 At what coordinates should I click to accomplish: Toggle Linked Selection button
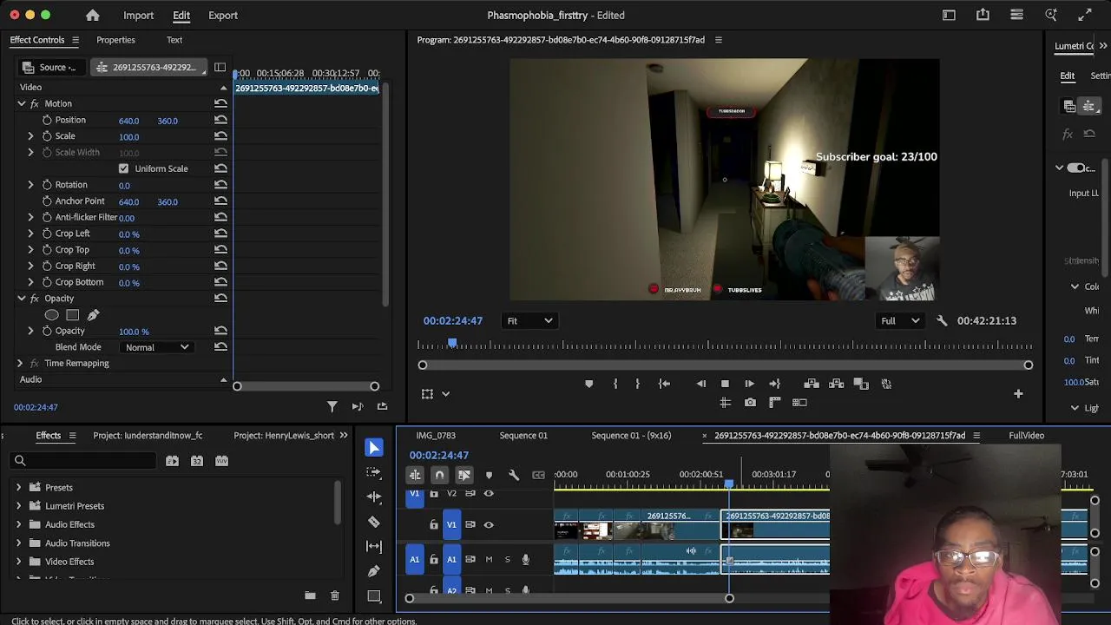coord(464,475)
